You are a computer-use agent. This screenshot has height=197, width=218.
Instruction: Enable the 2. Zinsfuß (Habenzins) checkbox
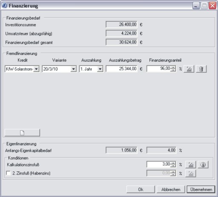tap(9, 173)
